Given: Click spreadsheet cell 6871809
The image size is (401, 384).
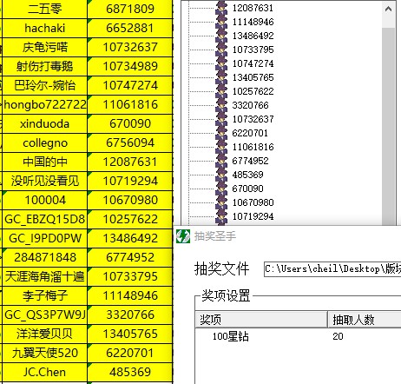Looking at the screenshot, I should [x=130, y=9].
